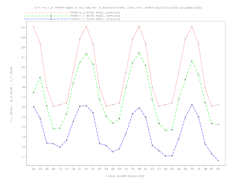Click the red plus marker at hour 00

pos(34,26)
